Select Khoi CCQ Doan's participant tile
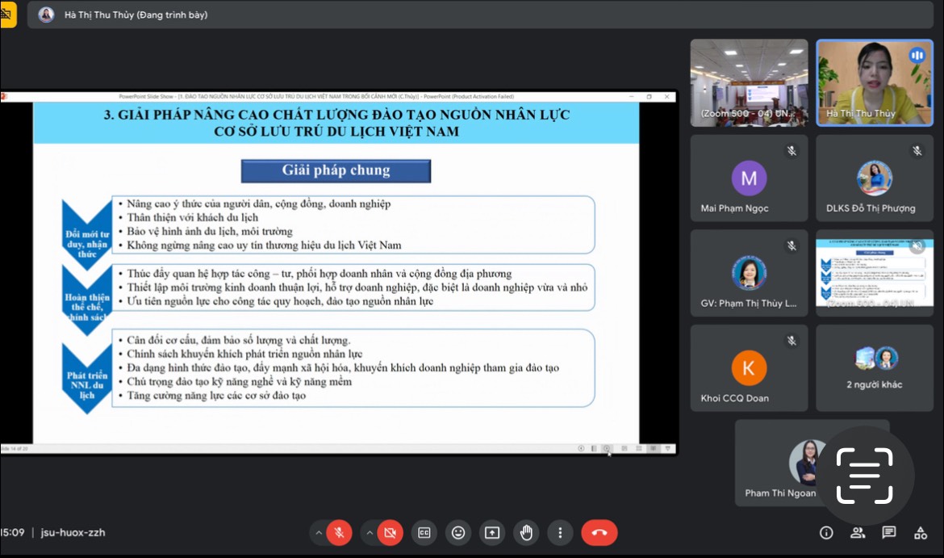 tap(749, 368)
